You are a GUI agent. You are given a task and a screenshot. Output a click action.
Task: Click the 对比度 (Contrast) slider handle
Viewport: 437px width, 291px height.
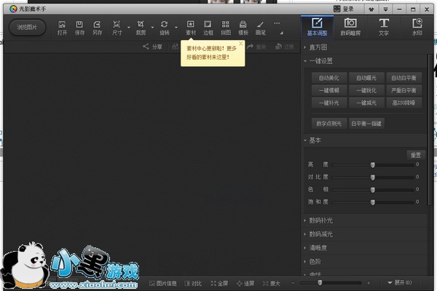pos(372,177)
